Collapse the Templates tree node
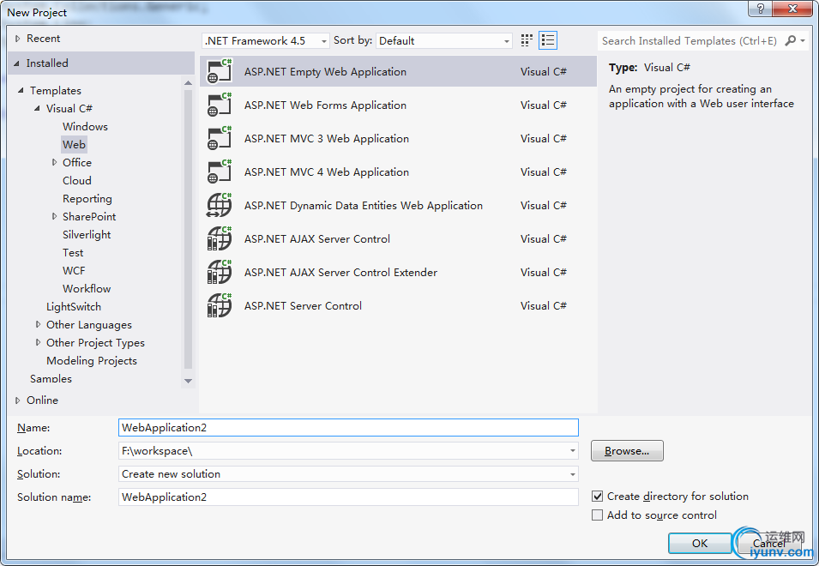Screen dimensions: 819x566 [21, 90]
